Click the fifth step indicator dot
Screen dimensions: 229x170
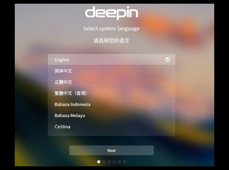pos(119,161)
